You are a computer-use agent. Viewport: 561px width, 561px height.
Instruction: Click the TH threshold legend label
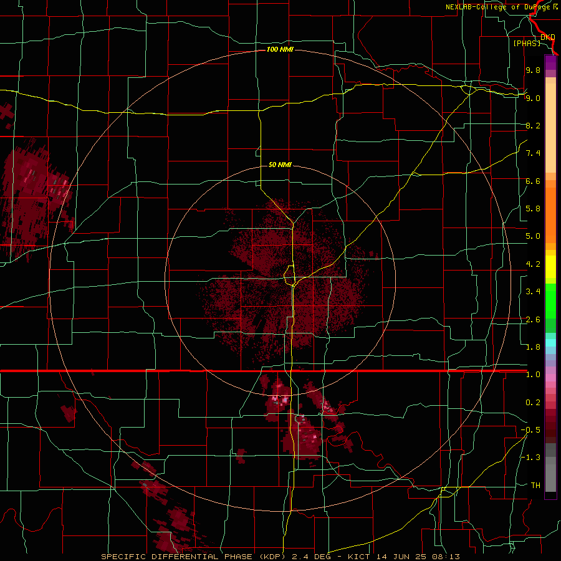535,486
